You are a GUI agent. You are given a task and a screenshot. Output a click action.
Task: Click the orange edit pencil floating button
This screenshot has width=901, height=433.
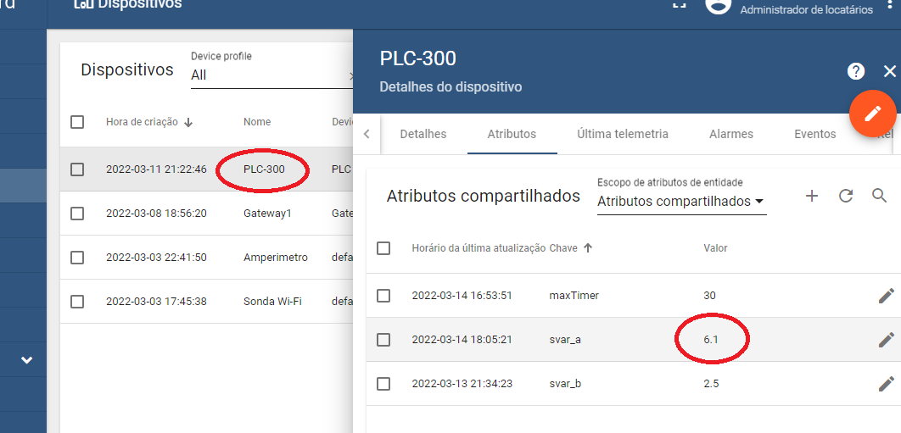pos(872,114)
